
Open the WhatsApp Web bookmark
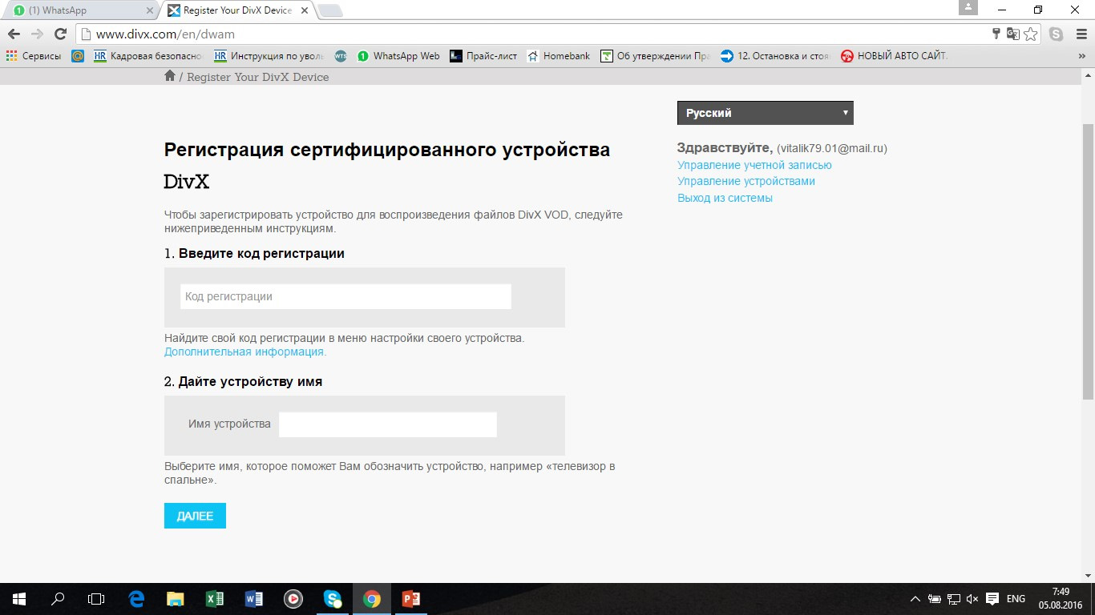(x=398, y=56)
